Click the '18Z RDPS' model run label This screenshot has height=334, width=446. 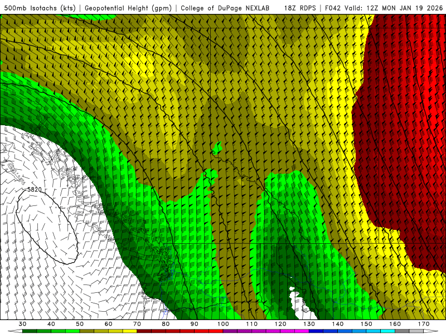coord(300,8)
